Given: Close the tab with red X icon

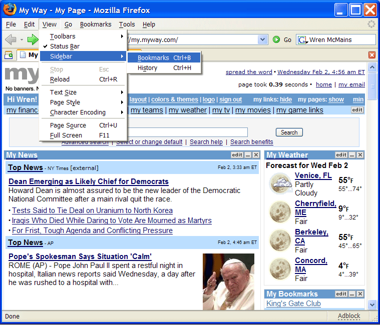Looking at the screenshot, I should [x=372, y=55].
